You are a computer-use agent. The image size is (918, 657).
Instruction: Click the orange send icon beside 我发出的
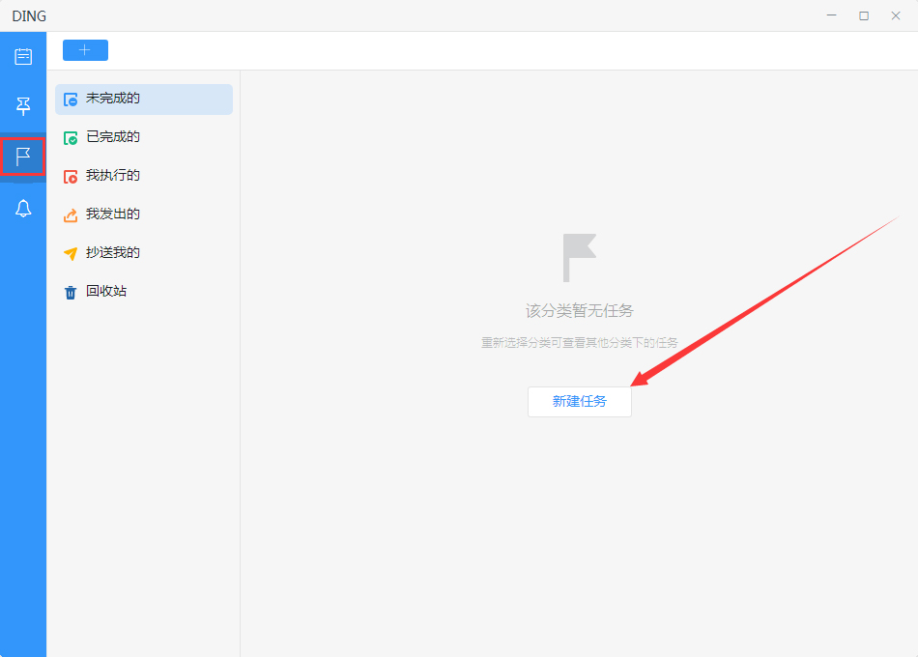[x=70, y=214]
